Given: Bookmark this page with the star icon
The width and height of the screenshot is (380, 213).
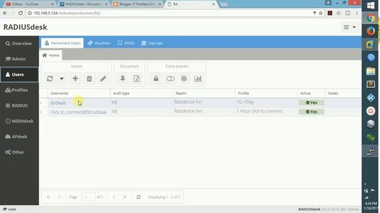Looking at the screenshot, I should coord(321,13).
